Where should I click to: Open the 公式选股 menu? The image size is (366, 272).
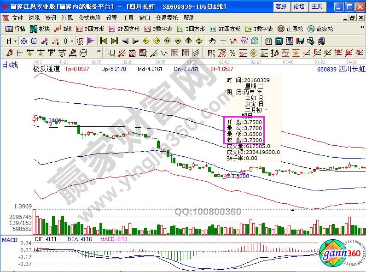pyautogui.click(x=89, y=18)
